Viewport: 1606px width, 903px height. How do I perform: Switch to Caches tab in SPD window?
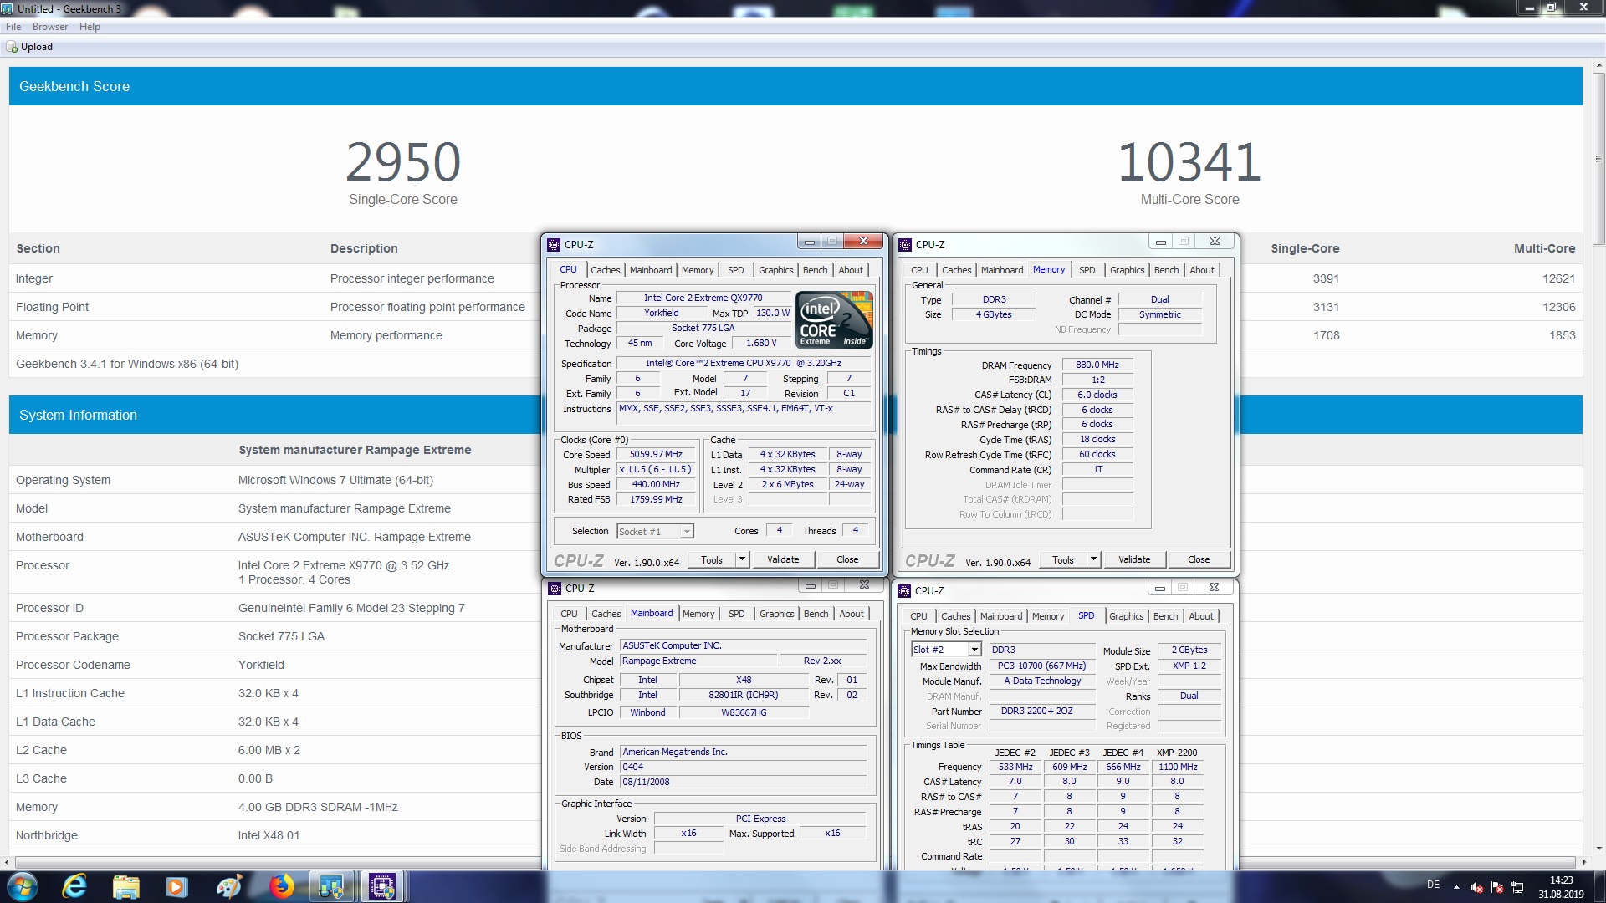click(955, 616)
